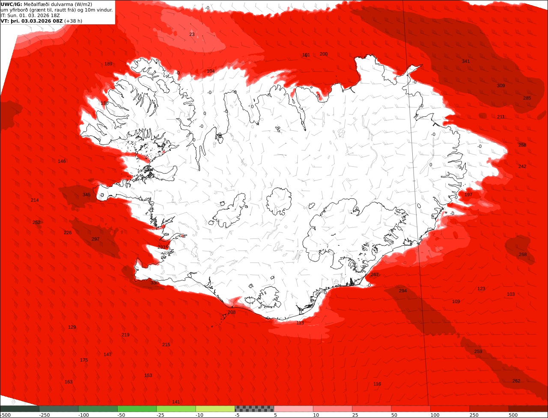The width and height of the screenshot is (548, 418).
Task: Click the legend swatch between -500 and -250
Action: coord(20,409)
